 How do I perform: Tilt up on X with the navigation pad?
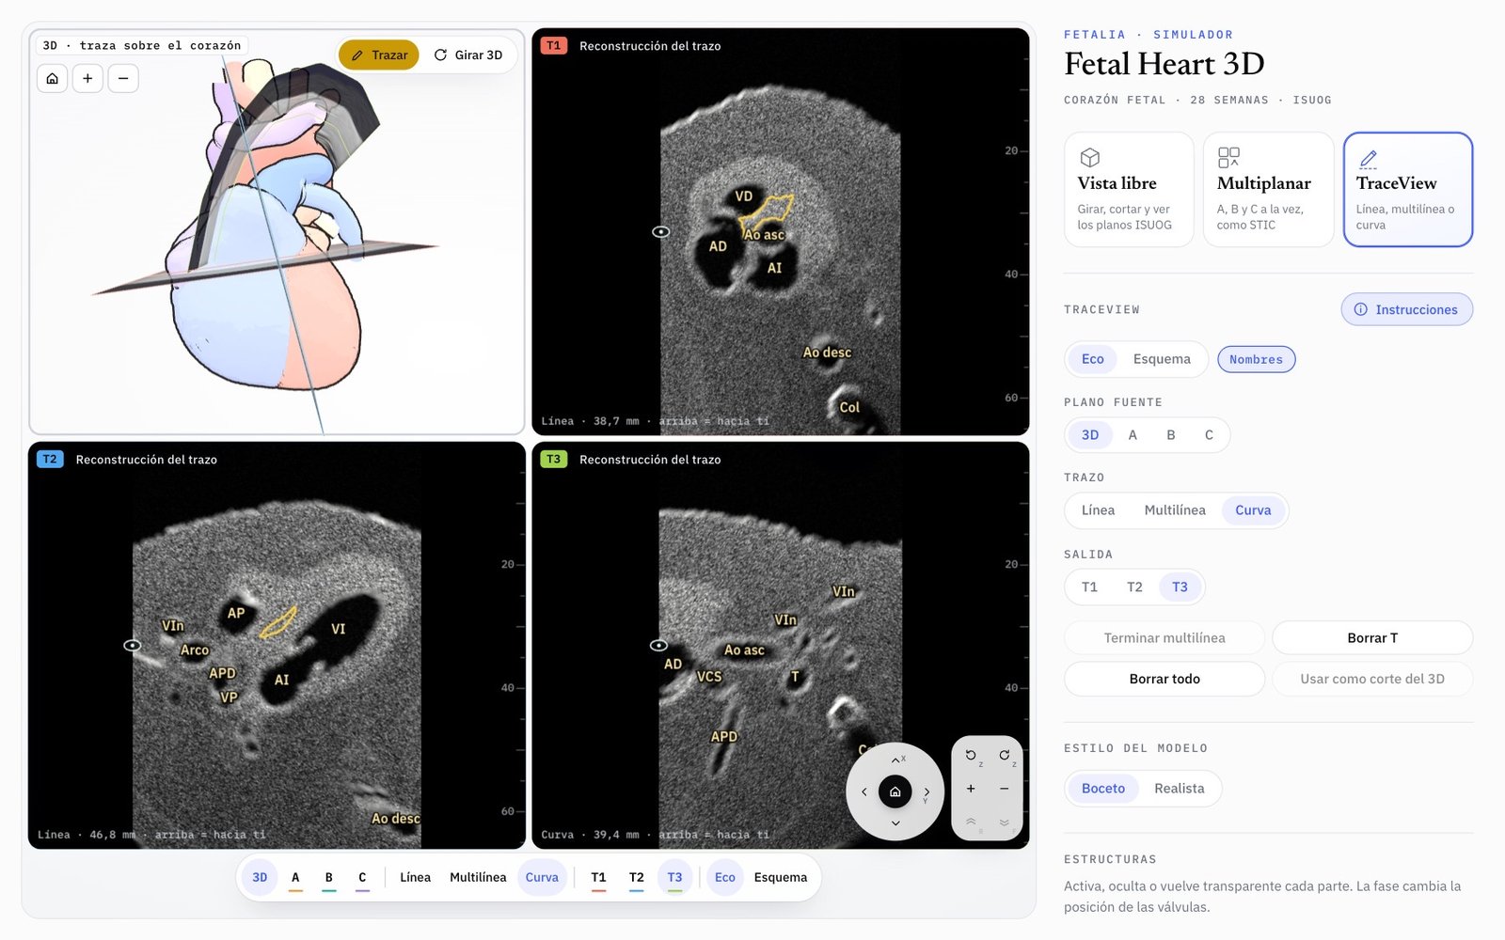pos(895,760)
